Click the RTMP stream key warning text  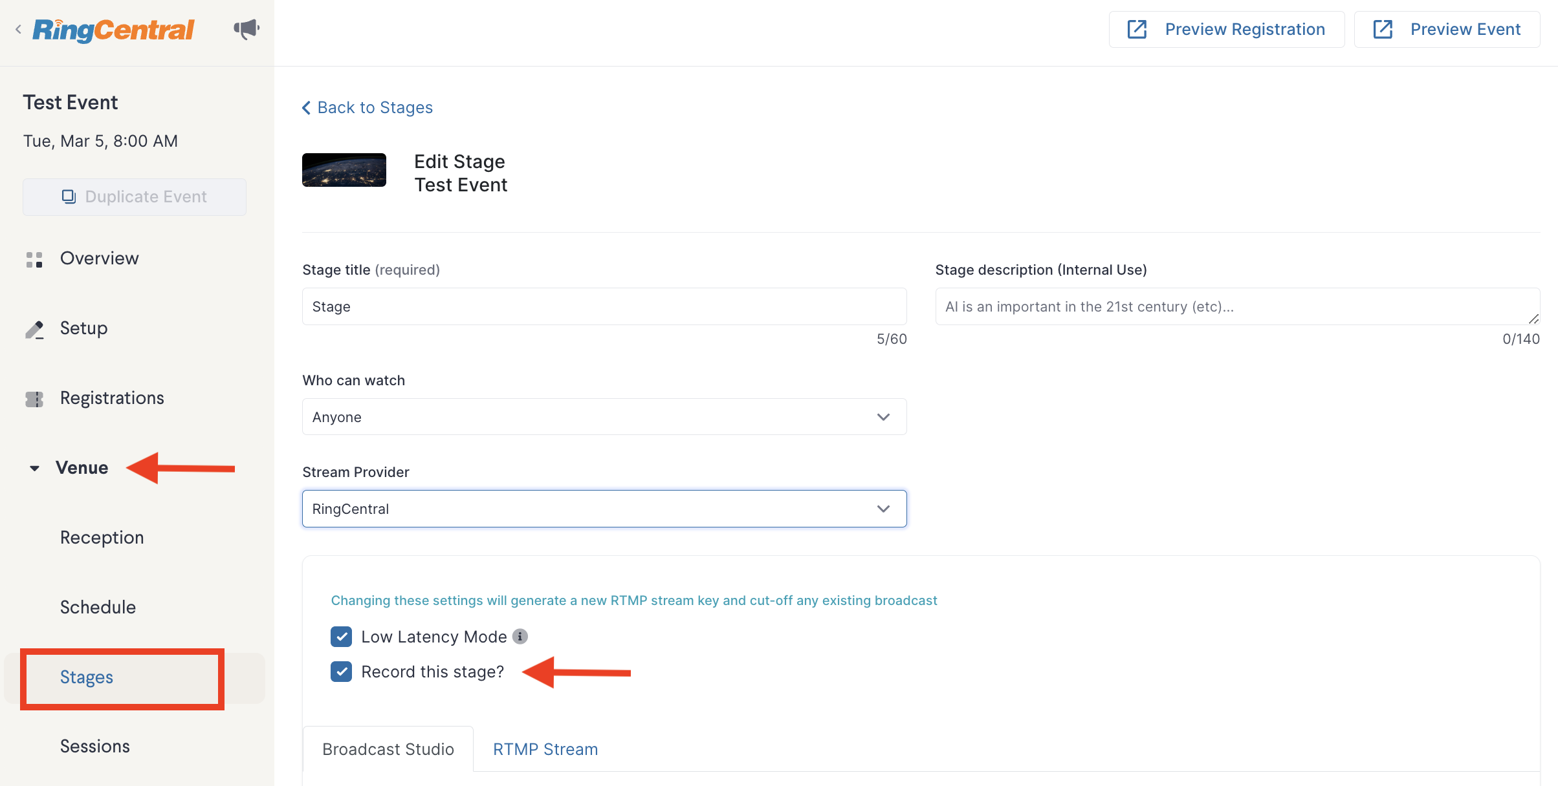[x=634, y=600]
